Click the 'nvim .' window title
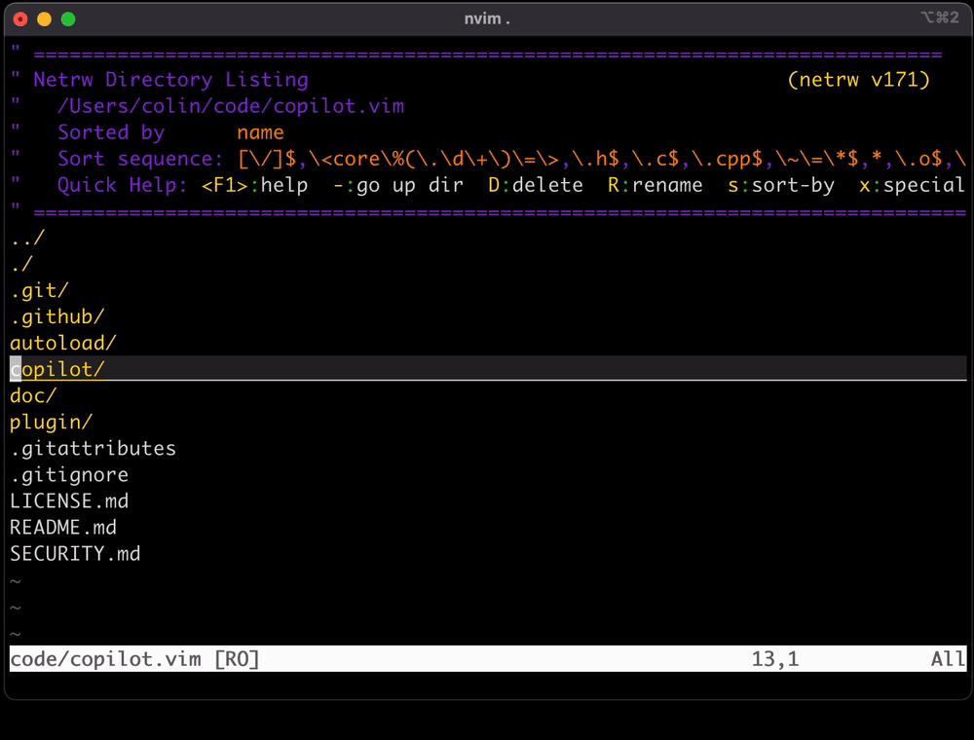The width and height of the screenshot is (974, 740). point(487,18)
